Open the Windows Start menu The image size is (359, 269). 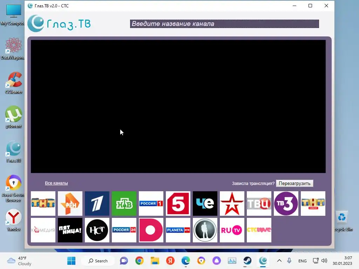tap(71, 261)
